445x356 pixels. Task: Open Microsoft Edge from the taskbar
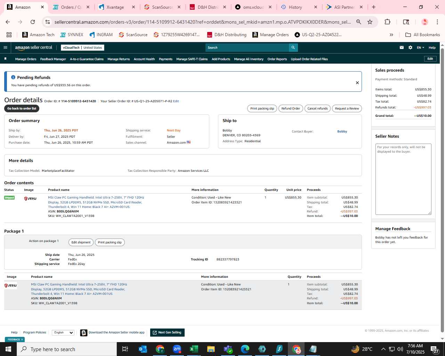pyautogui.click(x=245, y=349)
